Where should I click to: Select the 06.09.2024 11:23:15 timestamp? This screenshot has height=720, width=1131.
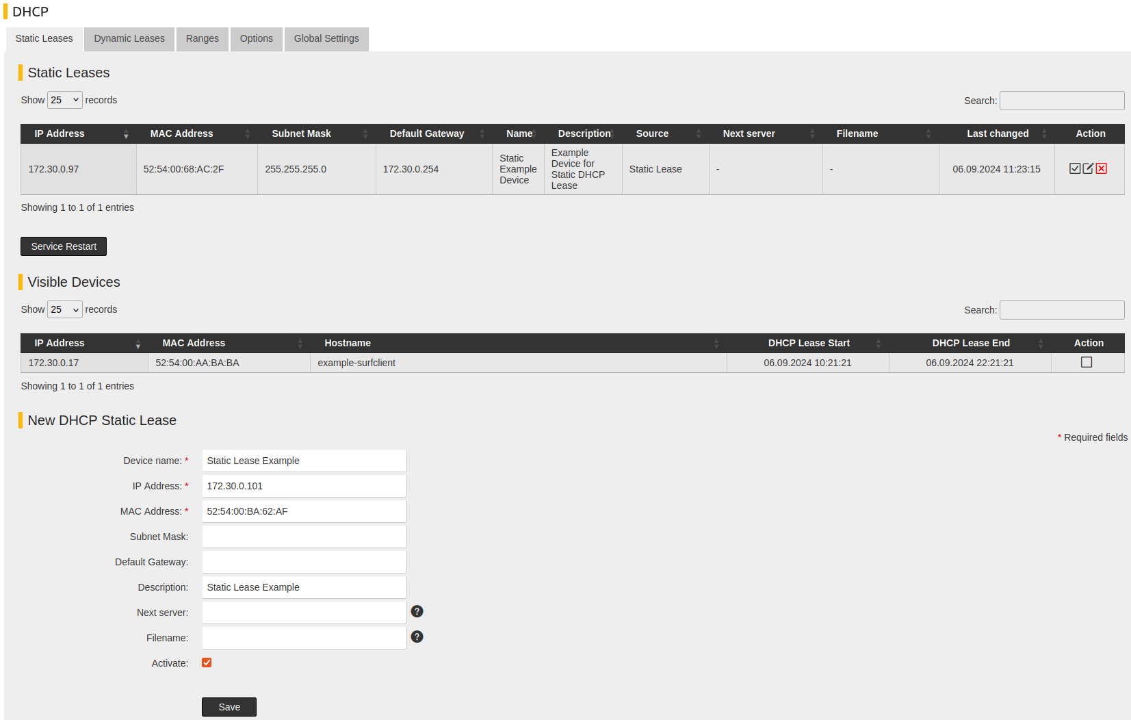996,169
